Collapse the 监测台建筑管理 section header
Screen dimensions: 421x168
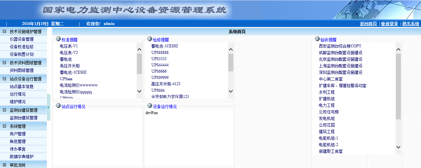(5, 110)
